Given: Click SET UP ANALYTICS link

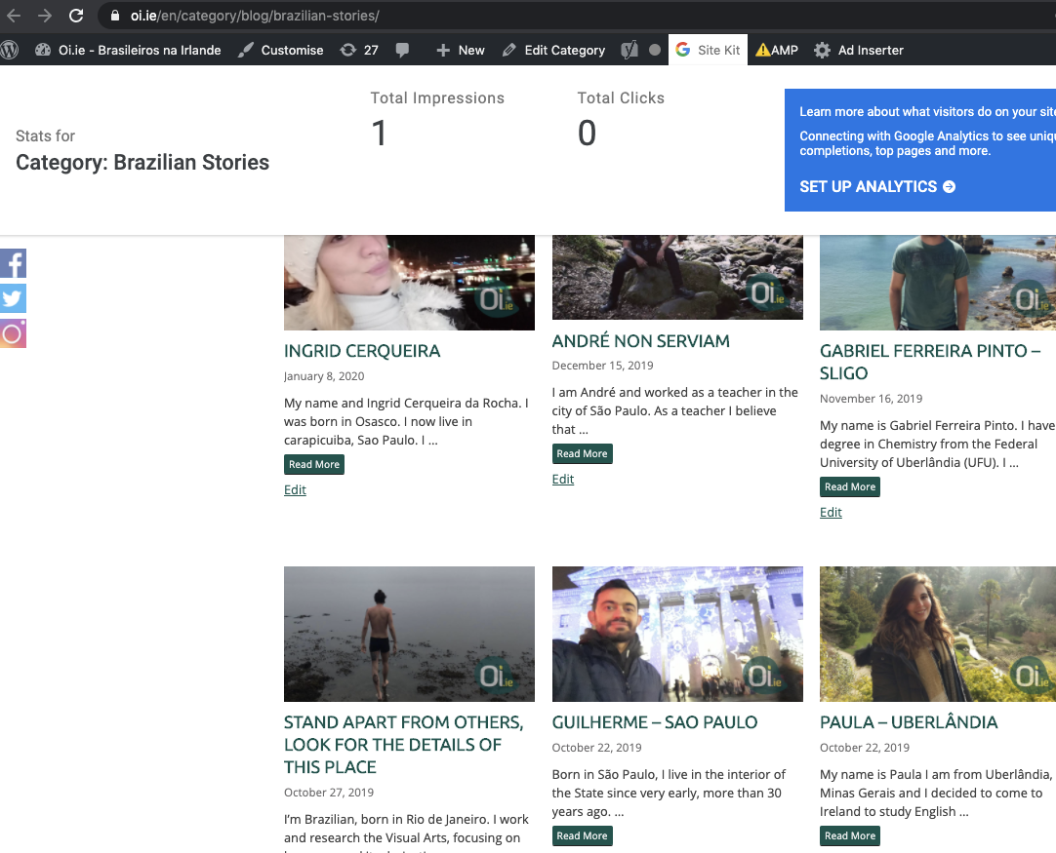Looking at the screenshot, I should coord(877,186).
